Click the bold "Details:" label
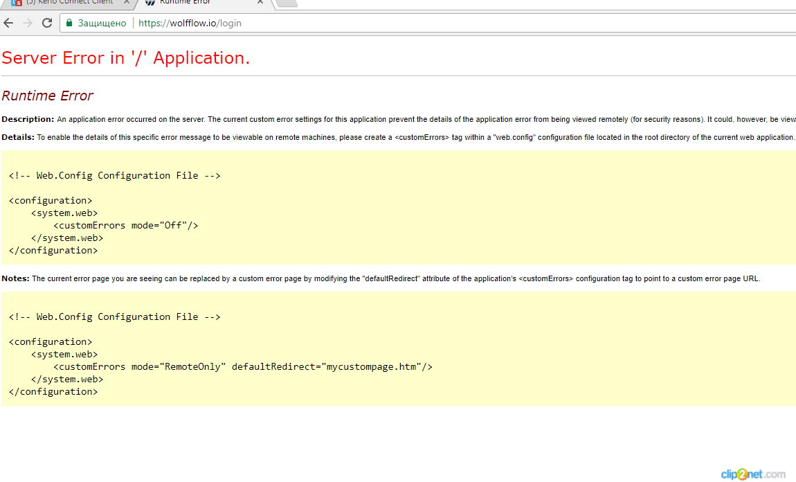Screen dimensions: 796x482 coord(18,137)
